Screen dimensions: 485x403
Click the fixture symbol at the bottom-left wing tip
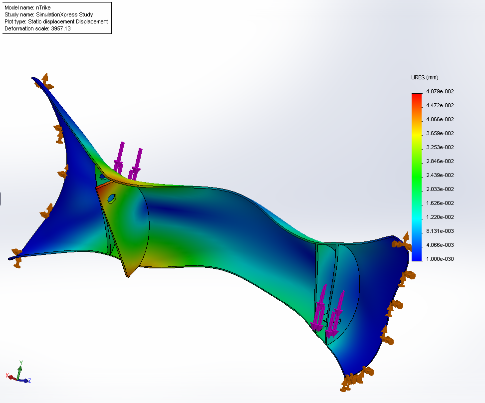[16, 257]
